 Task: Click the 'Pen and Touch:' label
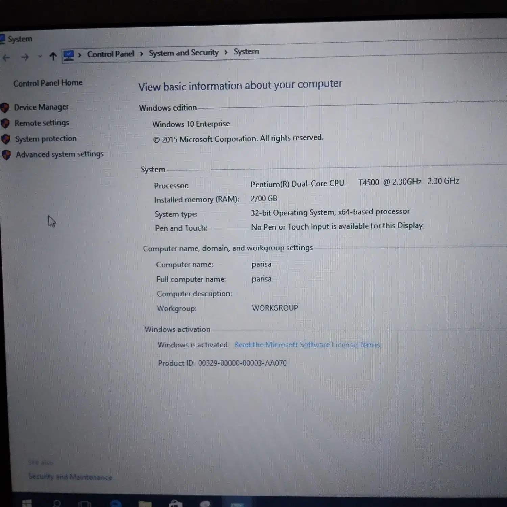tap(181, 228)
